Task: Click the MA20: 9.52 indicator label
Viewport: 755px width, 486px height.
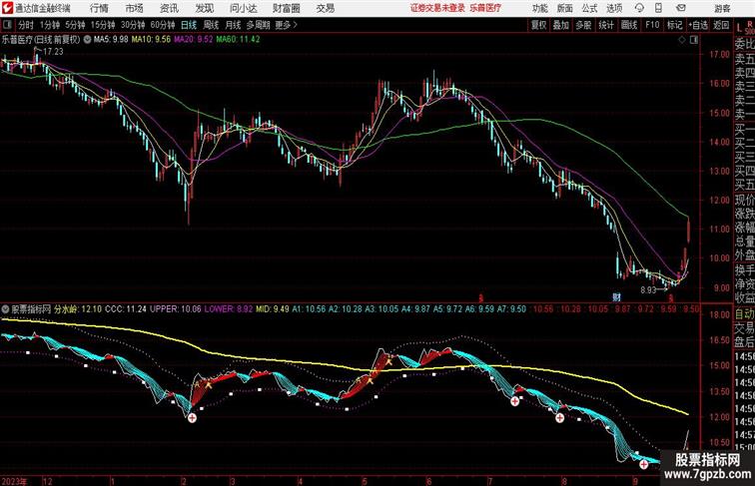Action: coord(193,40)
